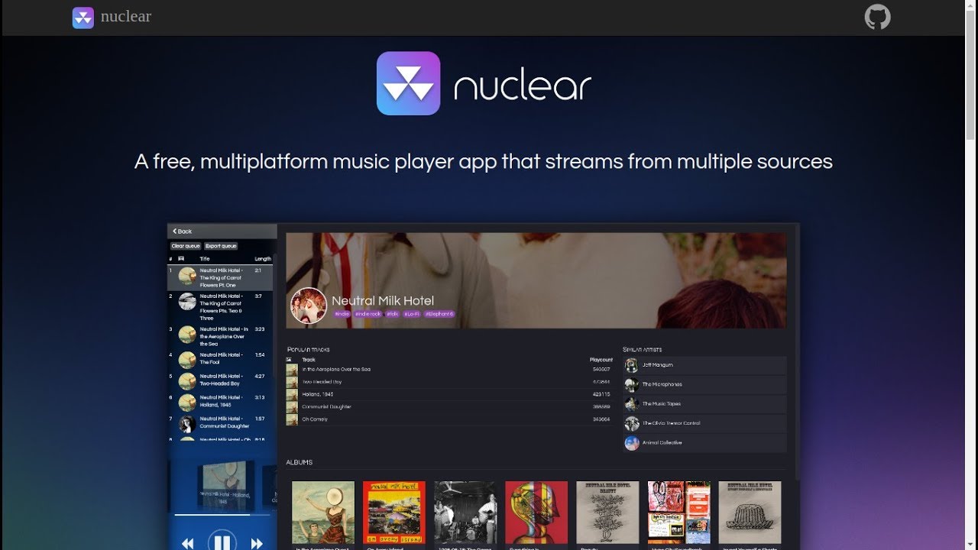This screenshot has width=978, height=550.
Task: Open the album cover with hat drawing
Action: [x=750, y=512]
